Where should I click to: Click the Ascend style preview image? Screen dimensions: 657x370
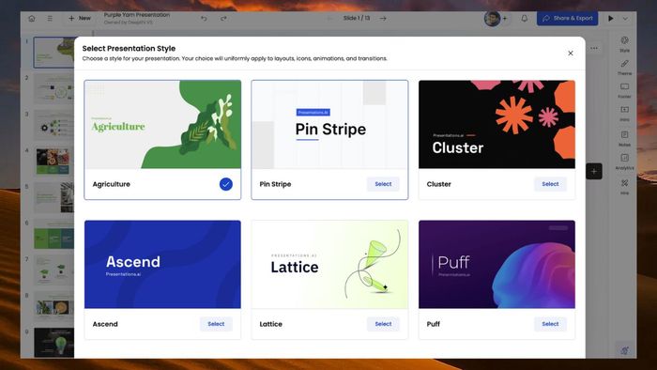(x=162, y=265)
